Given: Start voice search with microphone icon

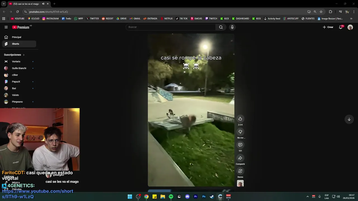Looking at the screenshot, I should click(232, 27).
